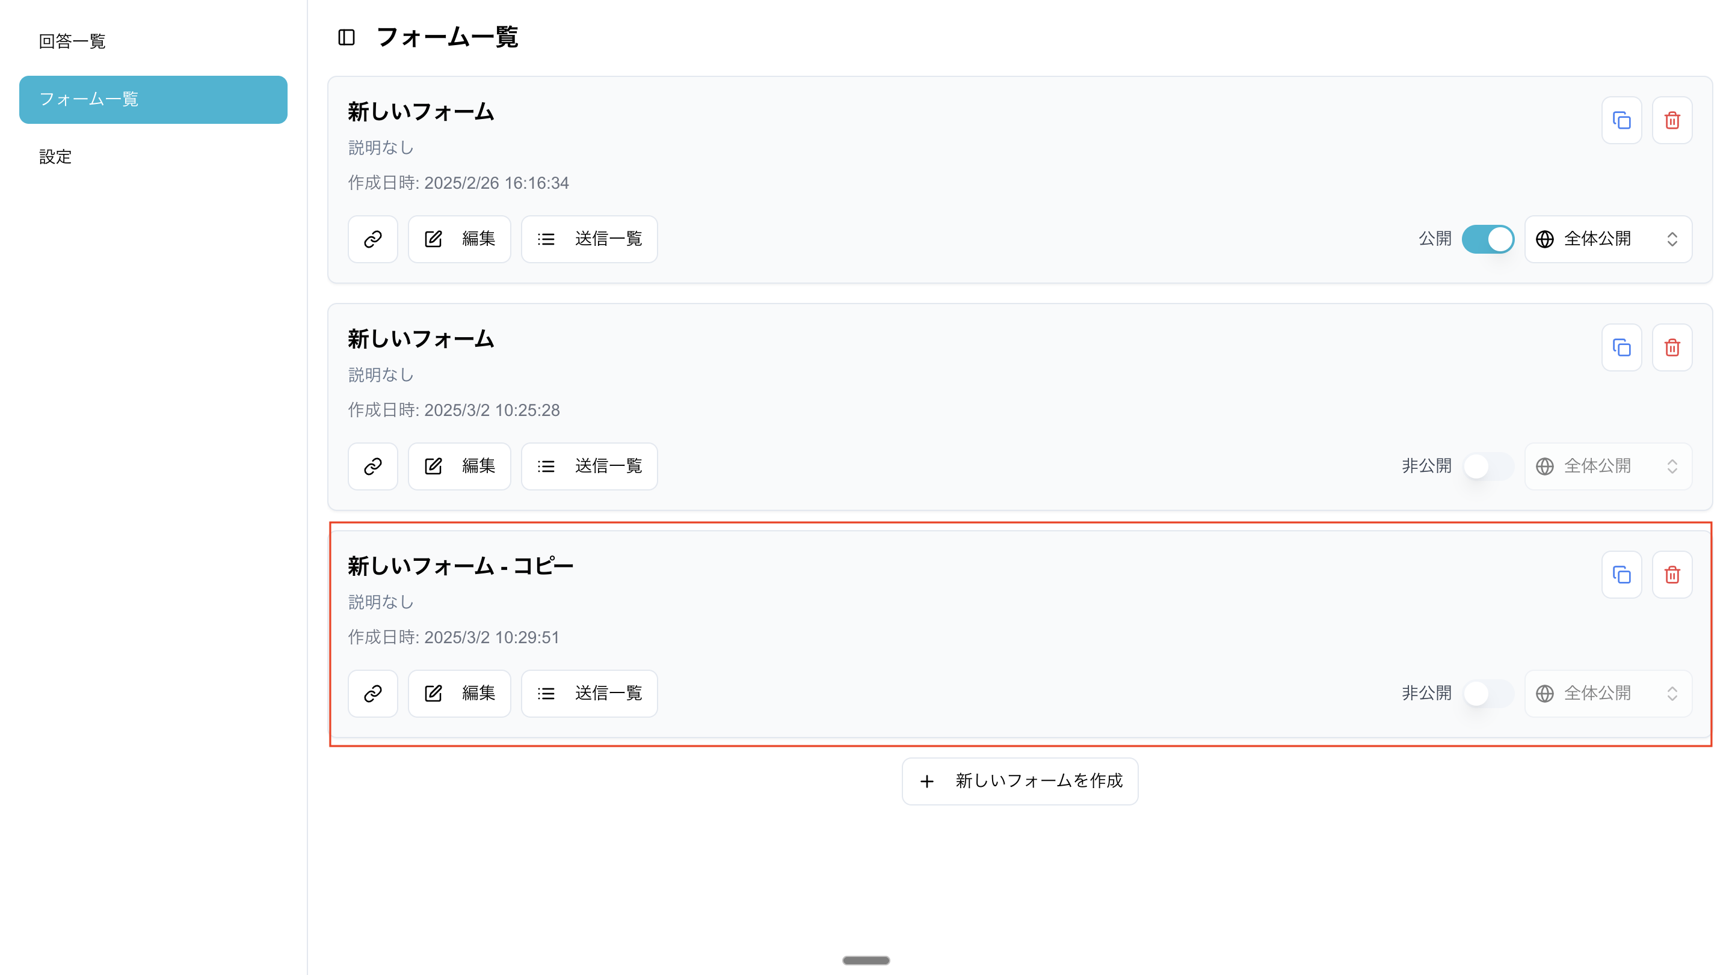Toggle the sidebar panel icon
The height and width of the screenshot is (975, 1729).
tap(347, 37)
